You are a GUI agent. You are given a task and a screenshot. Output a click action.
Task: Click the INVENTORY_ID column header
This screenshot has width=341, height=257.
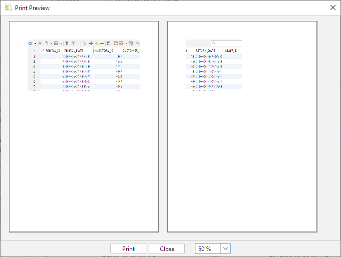(x=105, y=50)
